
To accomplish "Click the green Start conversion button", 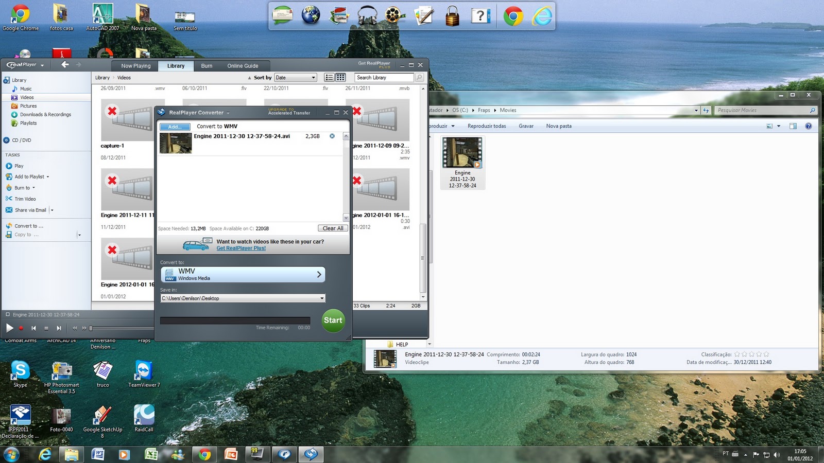I will pyautogui.click(x=333, y=320).
